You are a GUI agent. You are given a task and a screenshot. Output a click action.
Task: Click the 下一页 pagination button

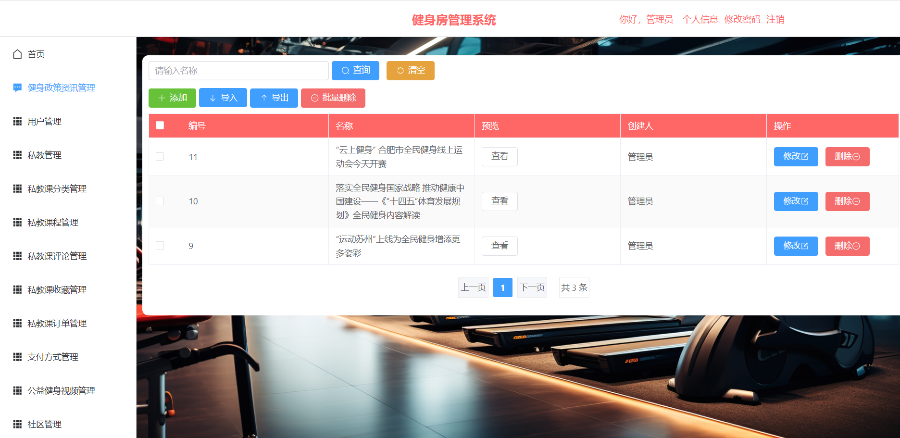click(x=532, y=288)
